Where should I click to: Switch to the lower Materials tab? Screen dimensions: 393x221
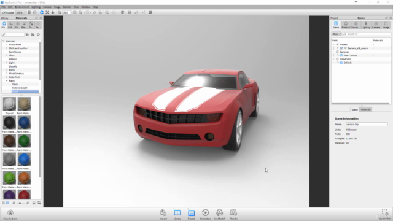[366, 109]
